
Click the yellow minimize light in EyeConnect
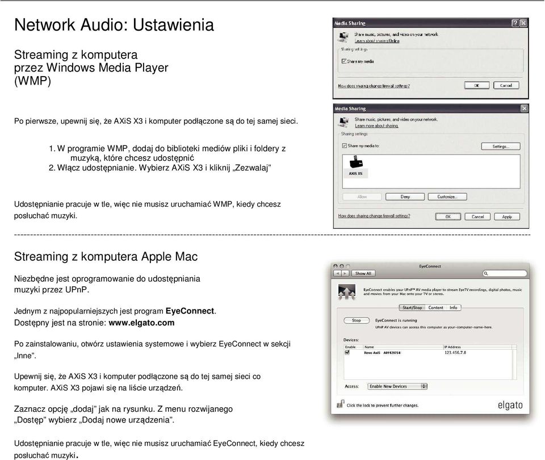tap(342, 266)
